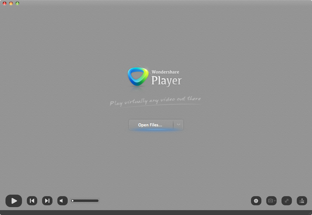Click the "Play virtually any video" tagline
The image size is (312, 215).
[155, 101]
